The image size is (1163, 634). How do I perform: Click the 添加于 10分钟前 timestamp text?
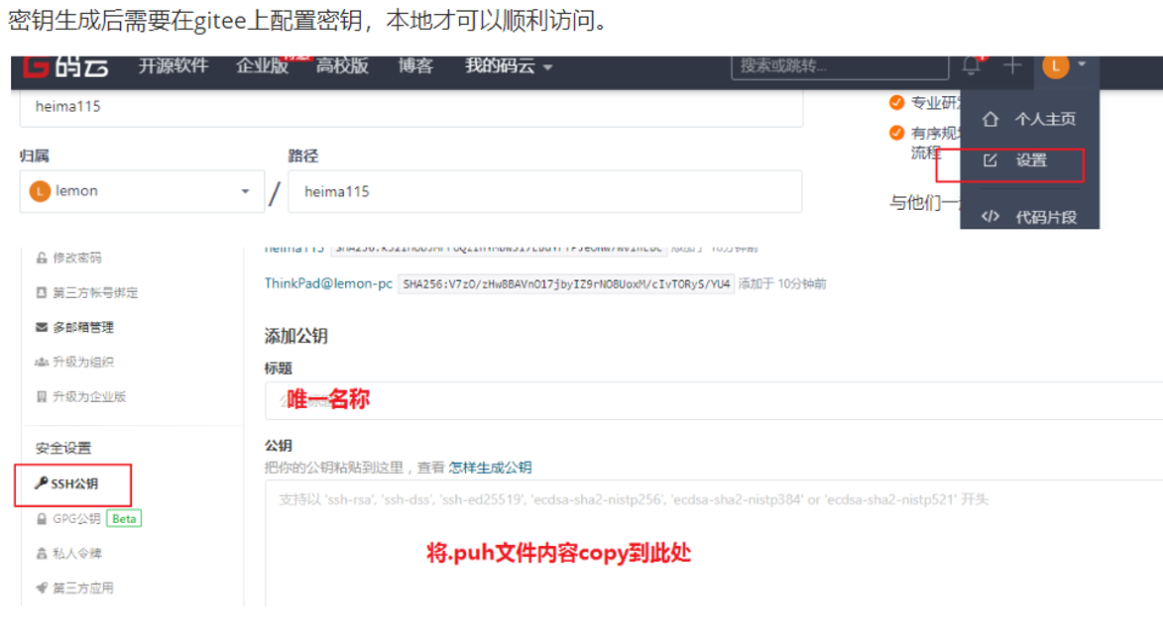pyautogui.click(x=782, y=284)
